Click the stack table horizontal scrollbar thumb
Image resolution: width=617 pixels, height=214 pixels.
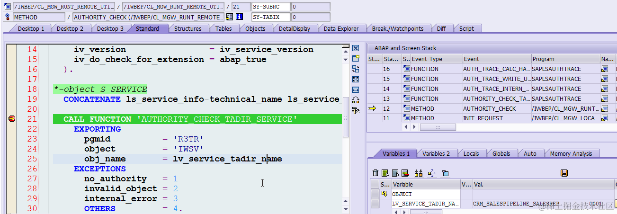click(438, 127)
